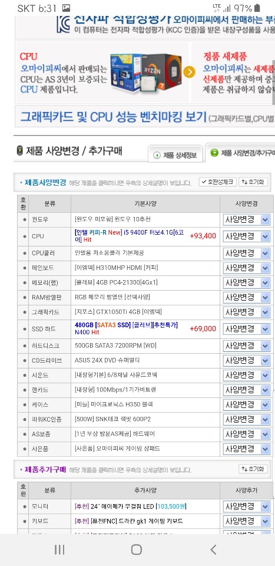Select the i5 9400F CPU spec text
This screenshot has height=566, width=275.
tap(130, 236)
